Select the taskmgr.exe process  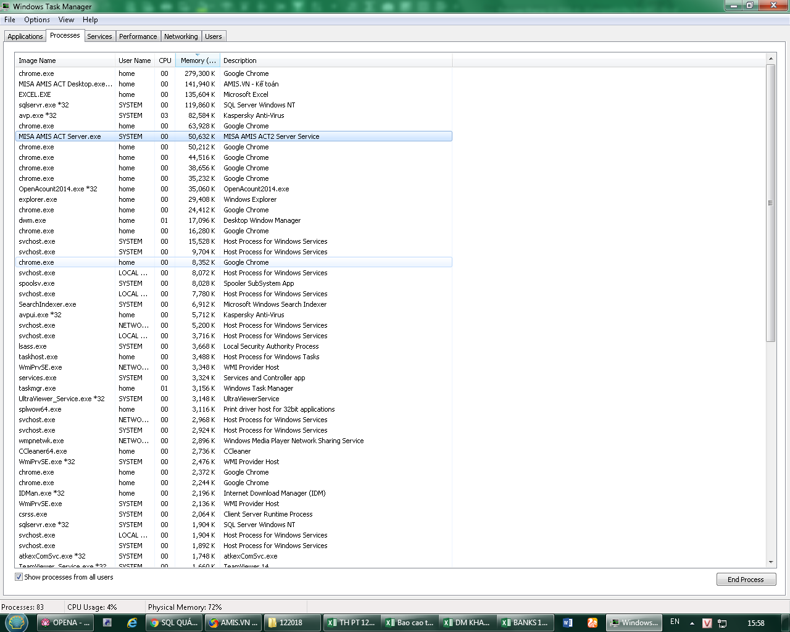pyautogui.click(x=234, y=388)
